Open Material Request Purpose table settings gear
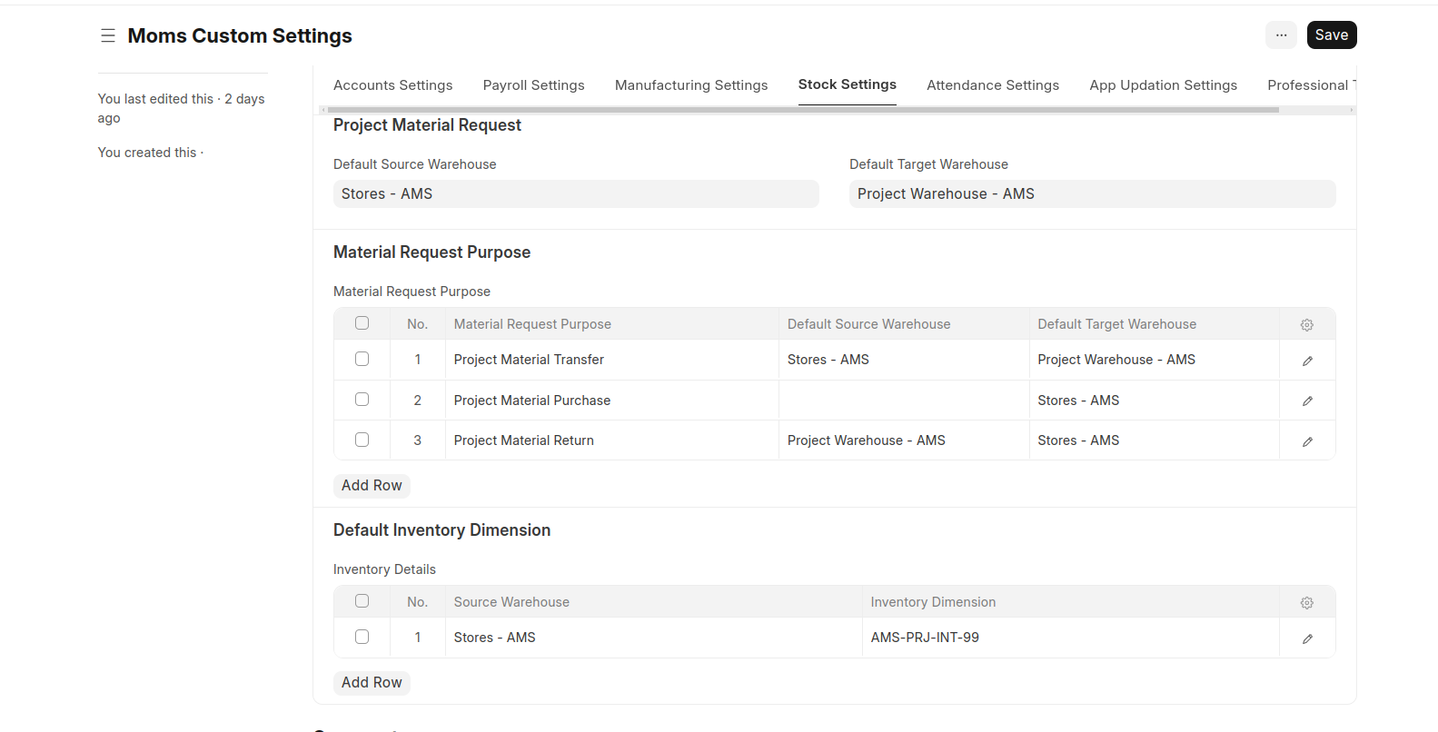Viewport: 1438px width, 732px height. click(1306, 324)
